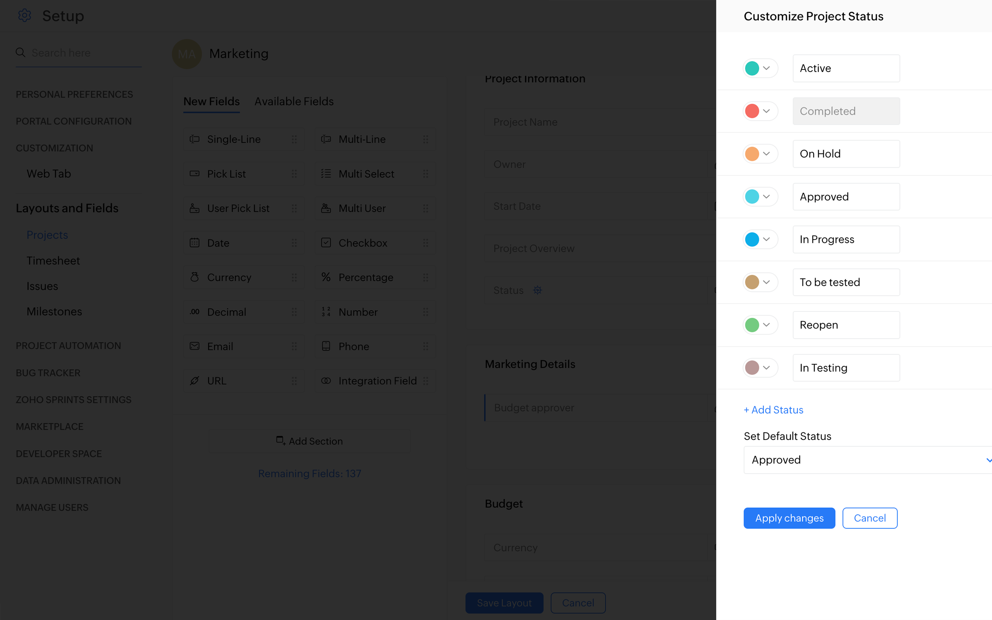Click the Pick List field icon
992x620 pixels.
(x=195, y=174)
